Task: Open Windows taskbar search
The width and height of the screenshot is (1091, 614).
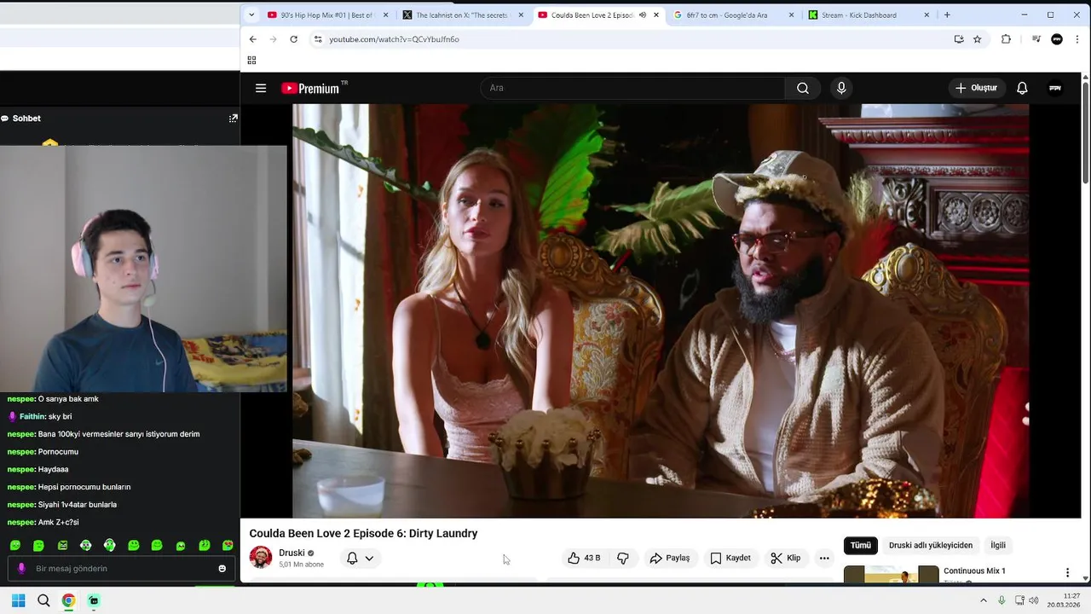Action: pos(43,600)
